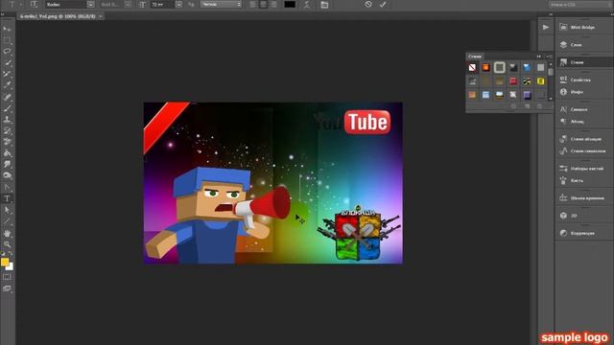Click the font size input field

pyautogui.click(x=162, y=4)
